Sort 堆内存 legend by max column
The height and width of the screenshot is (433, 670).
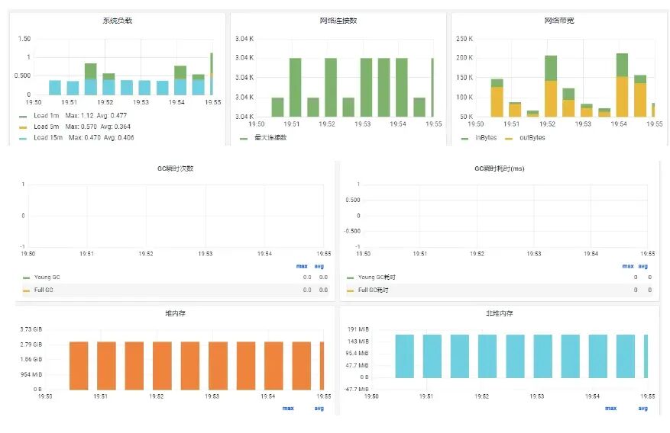click(288, 409)
